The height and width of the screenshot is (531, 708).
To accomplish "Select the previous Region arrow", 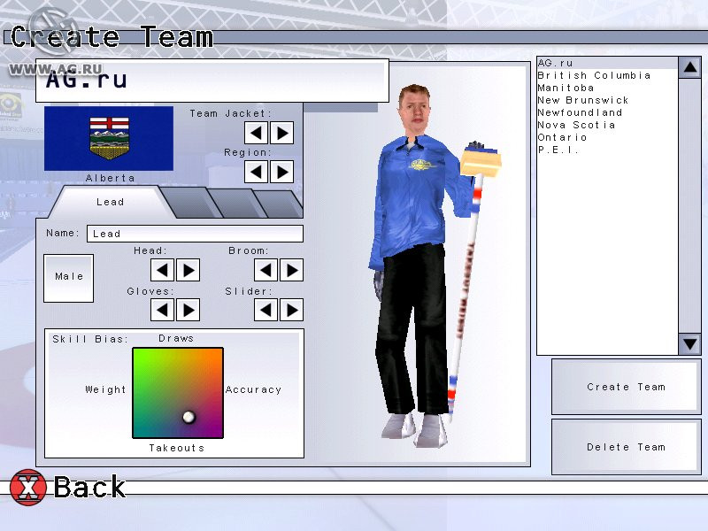I will pyautogui.click(x=256, y=172).
